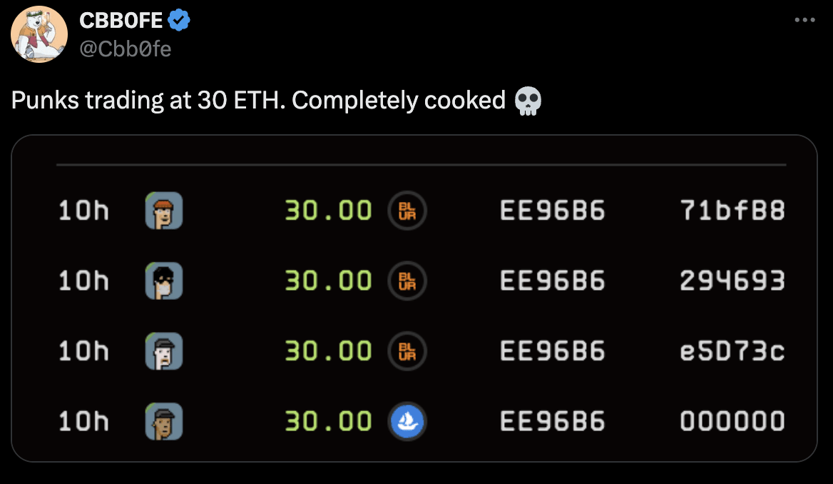
Task: Click the skull emoji in the tweet text
Action: pos(528,101)
